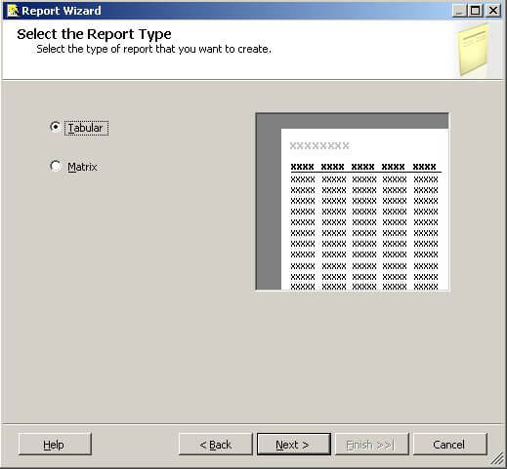Click the disabled Finish >>| button

point(371,445)
